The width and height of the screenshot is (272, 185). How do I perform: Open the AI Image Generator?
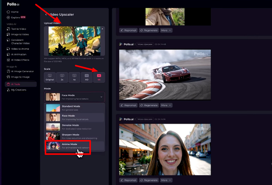(22, 71)
